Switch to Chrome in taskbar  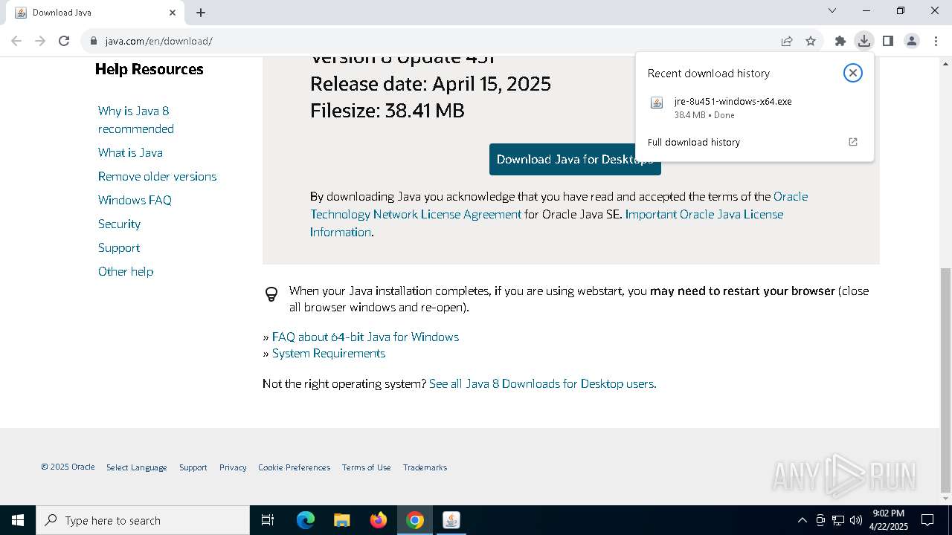pyautogui.click(x=414, y=520)
